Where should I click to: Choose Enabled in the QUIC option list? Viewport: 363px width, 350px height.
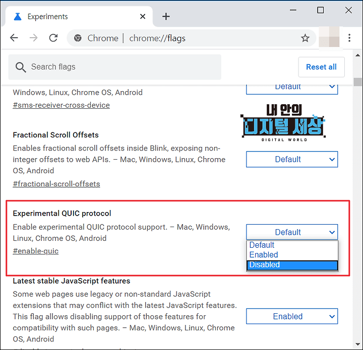click(x=292, y=255)
